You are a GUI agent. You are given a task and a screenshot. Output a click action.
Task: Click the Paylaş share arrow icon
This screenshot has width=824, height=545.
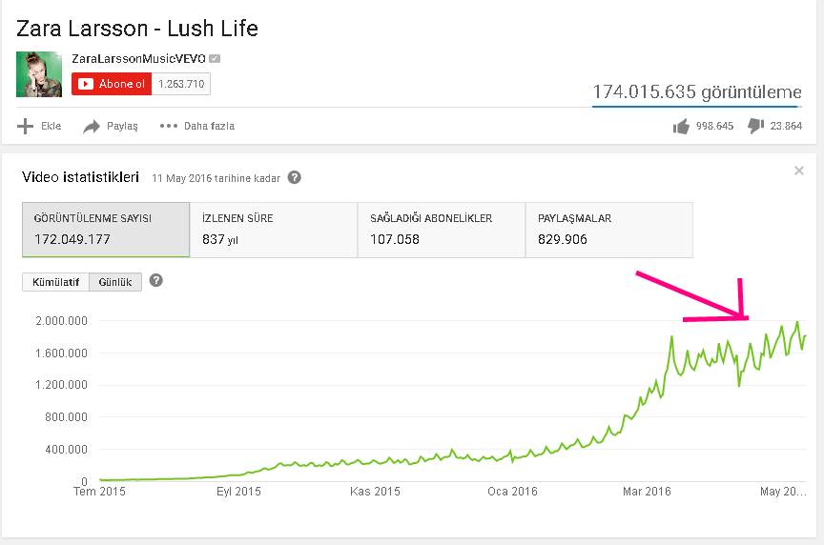[x=92, y=126]
